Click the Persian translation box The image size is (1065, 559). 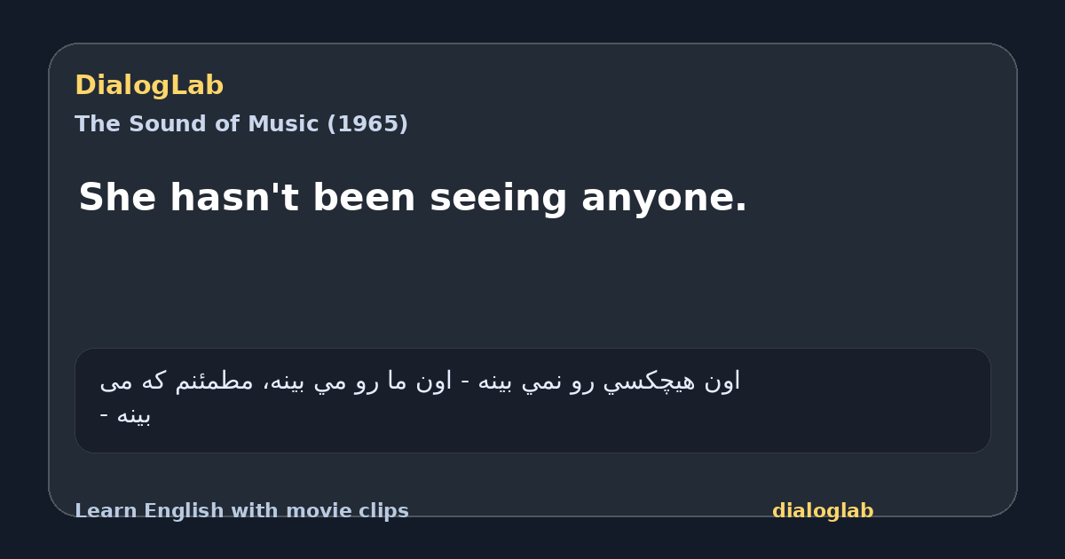532,400
